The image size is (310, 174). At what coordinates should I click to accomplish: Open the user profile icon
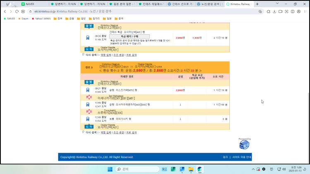point(299,12)
